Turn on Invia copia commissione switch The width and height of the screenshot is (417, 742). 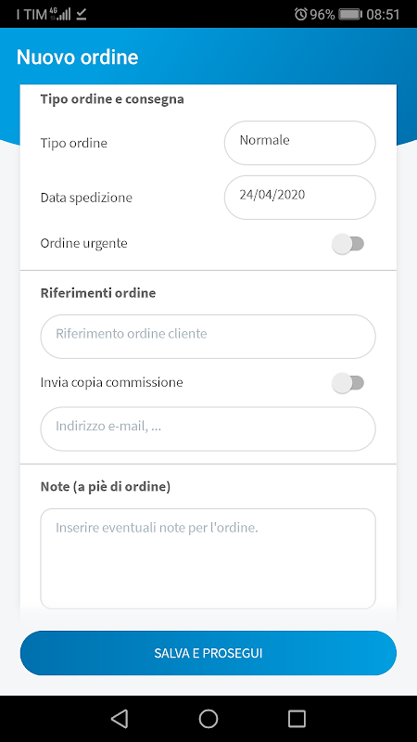[348, 383]
